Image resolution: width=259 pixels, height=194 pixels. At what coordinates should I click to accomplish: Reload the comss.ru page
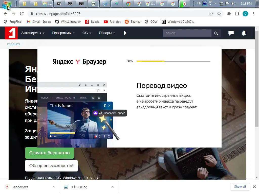click(x=22, y=14)
